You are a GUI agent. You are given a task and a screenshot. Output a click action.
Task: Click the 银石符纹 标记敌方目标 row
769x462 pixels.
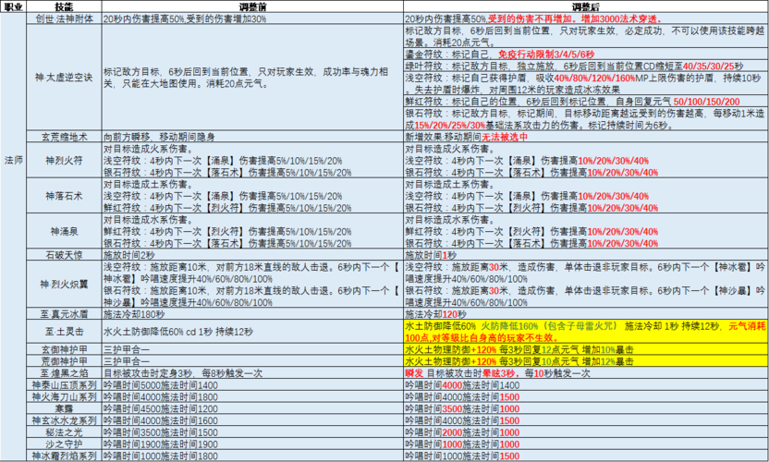point(586,119)
